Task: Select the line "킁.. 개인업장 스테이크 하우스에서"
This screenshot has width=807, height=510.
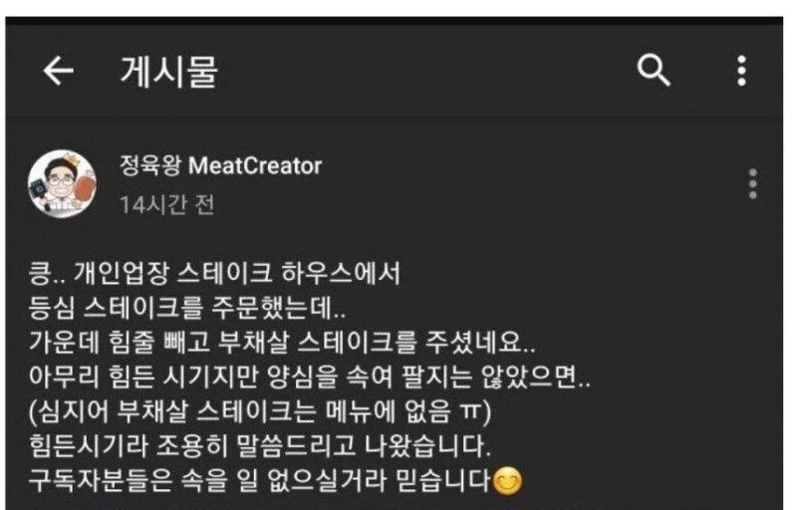Action: [x=214, y=273]
